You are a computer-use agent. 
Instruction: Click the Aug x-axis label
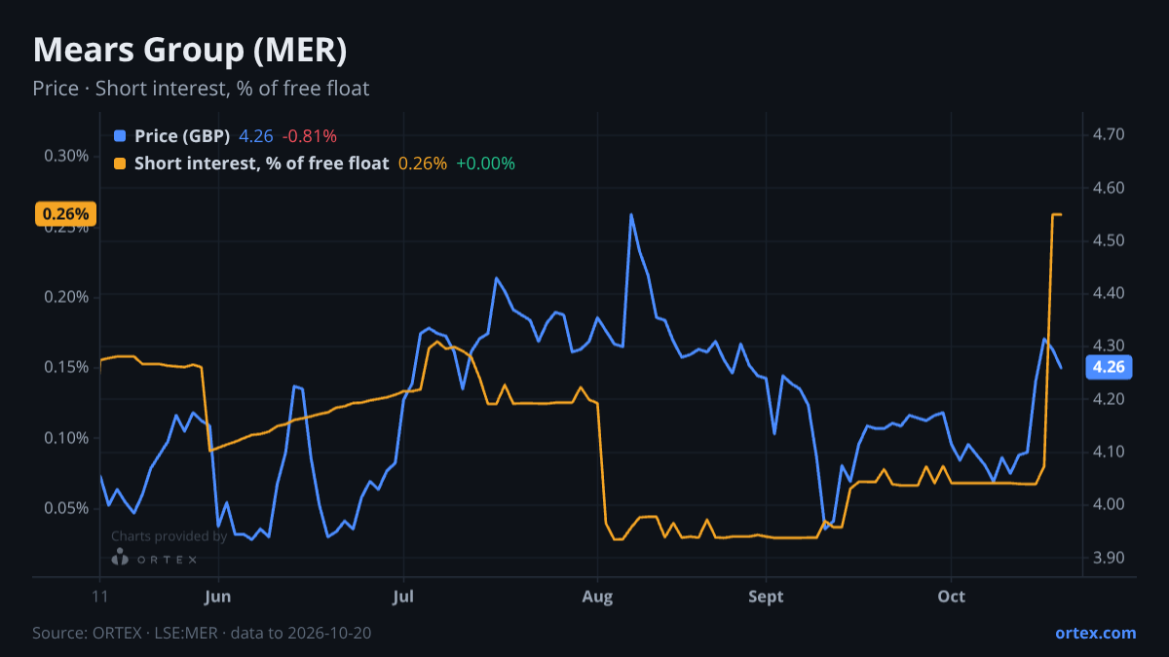tap(597, 596)
